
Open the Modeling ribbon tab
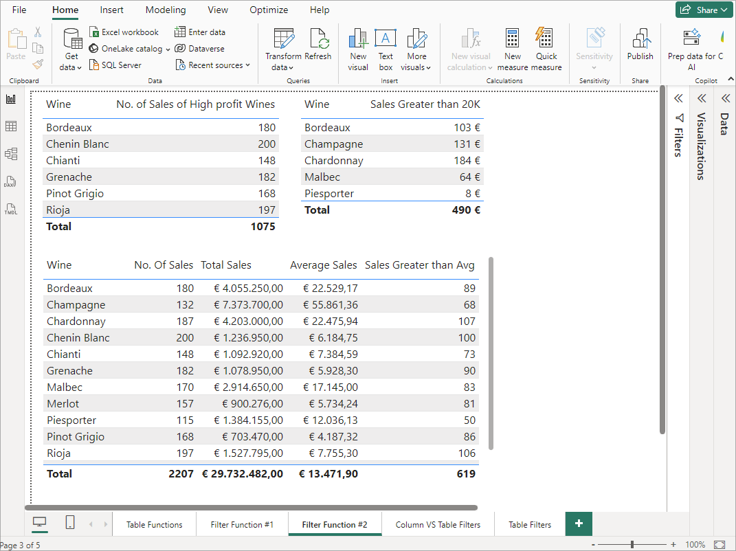[x=166, y=10]
